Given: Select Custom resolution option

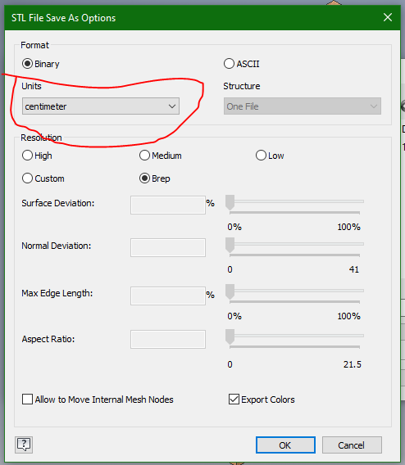Looking at the screenshot, I should [27, 178].
